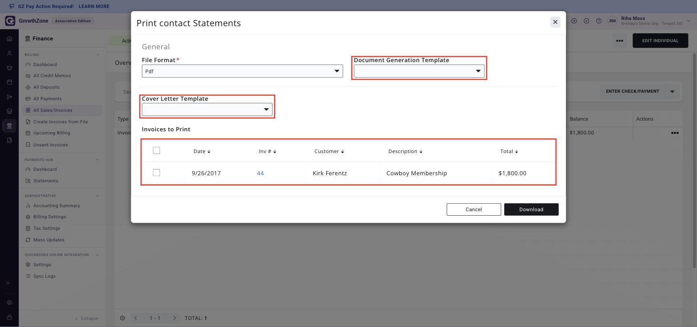
Task: Click the Download button
Action: coord(531,209)
